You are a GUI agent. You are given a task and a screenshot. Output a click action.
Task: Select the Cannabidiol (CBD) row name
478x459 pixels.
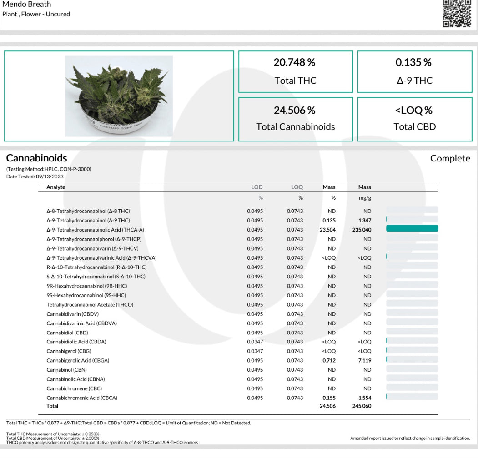pyautogui.click(x=67, y=333)
